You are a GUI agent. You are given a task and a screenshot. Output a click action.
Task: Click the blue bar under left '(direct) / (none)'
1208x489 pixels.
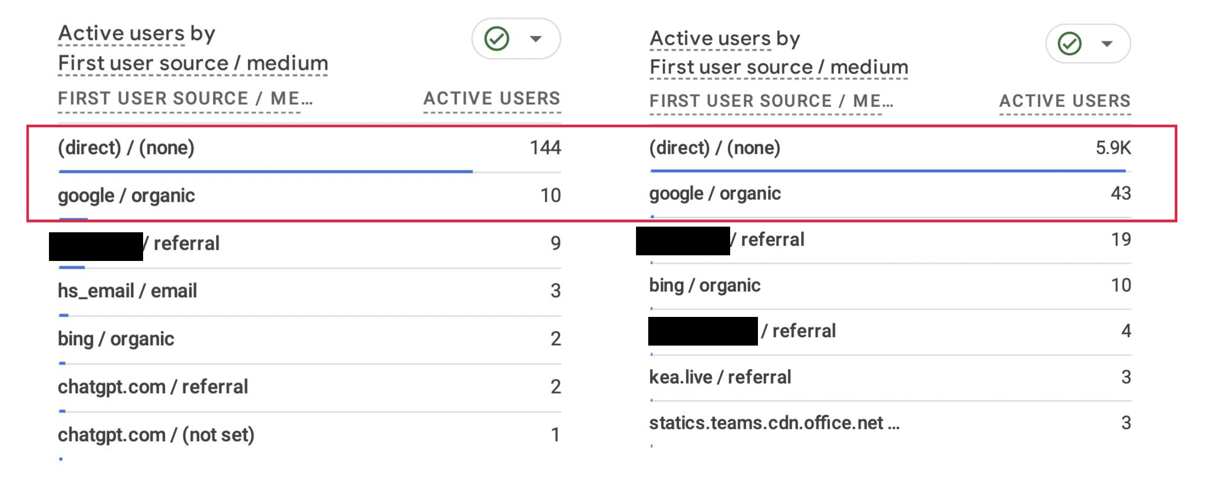[x=266, y=172]
